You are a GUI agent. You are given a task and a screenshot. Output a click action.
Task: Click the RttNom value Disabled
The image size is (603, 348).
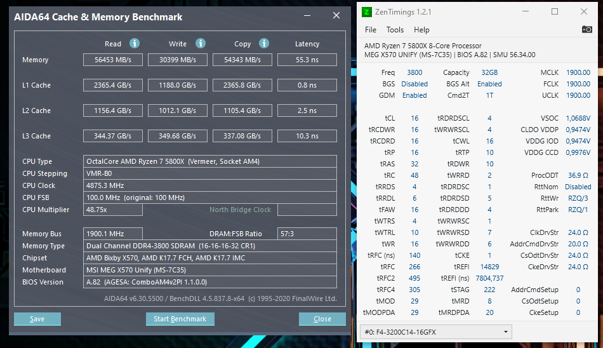pyautogui.click(x=578, y=187)
